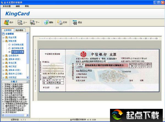Click the folder icon beside 转账支票

6,41
